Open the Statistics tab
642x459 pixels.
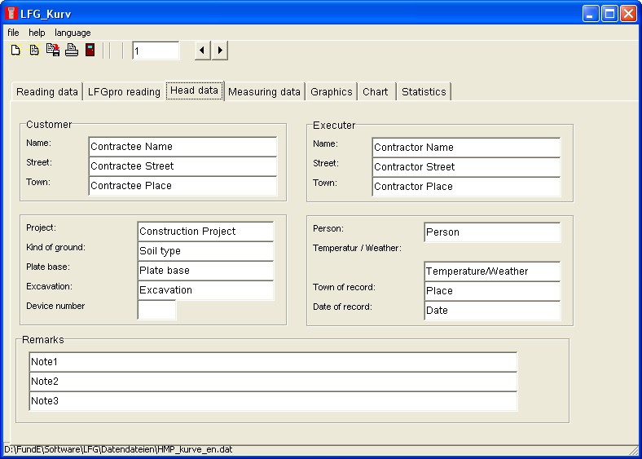(x=424, y=92)
